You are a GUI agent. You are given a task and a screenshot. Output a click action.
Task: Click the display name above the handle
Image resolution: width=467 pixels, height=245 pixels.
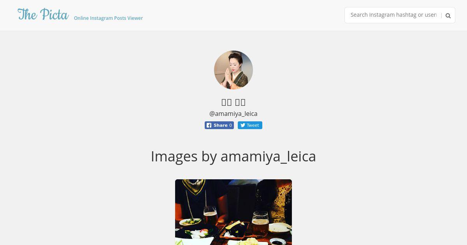point(233,102)
